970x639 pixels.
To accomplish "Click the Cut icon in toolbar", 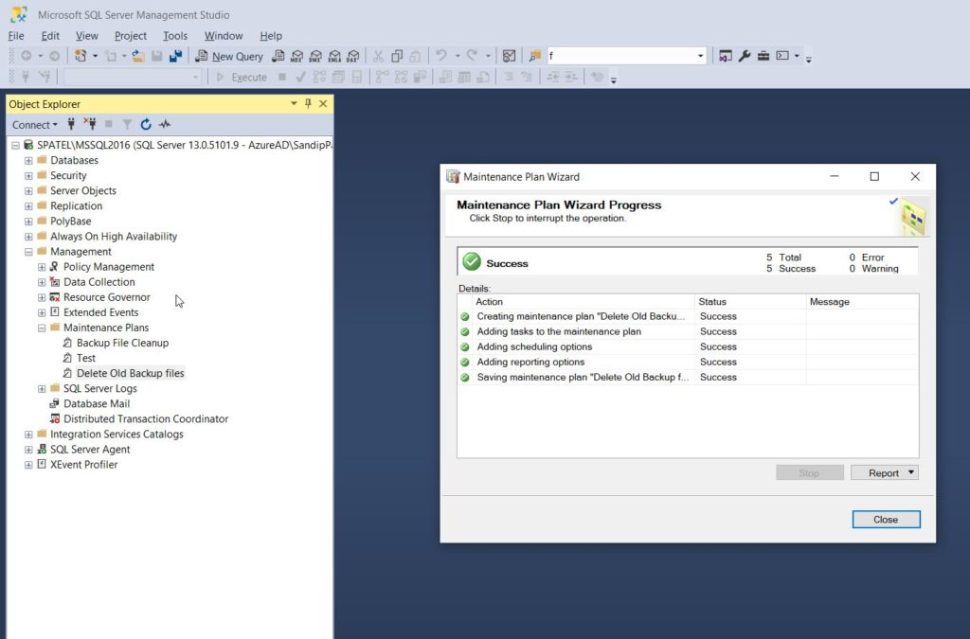I will [378, 56].
